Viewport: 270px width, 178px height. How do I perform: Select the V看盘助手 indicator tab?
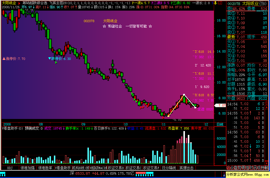(63, 168)
